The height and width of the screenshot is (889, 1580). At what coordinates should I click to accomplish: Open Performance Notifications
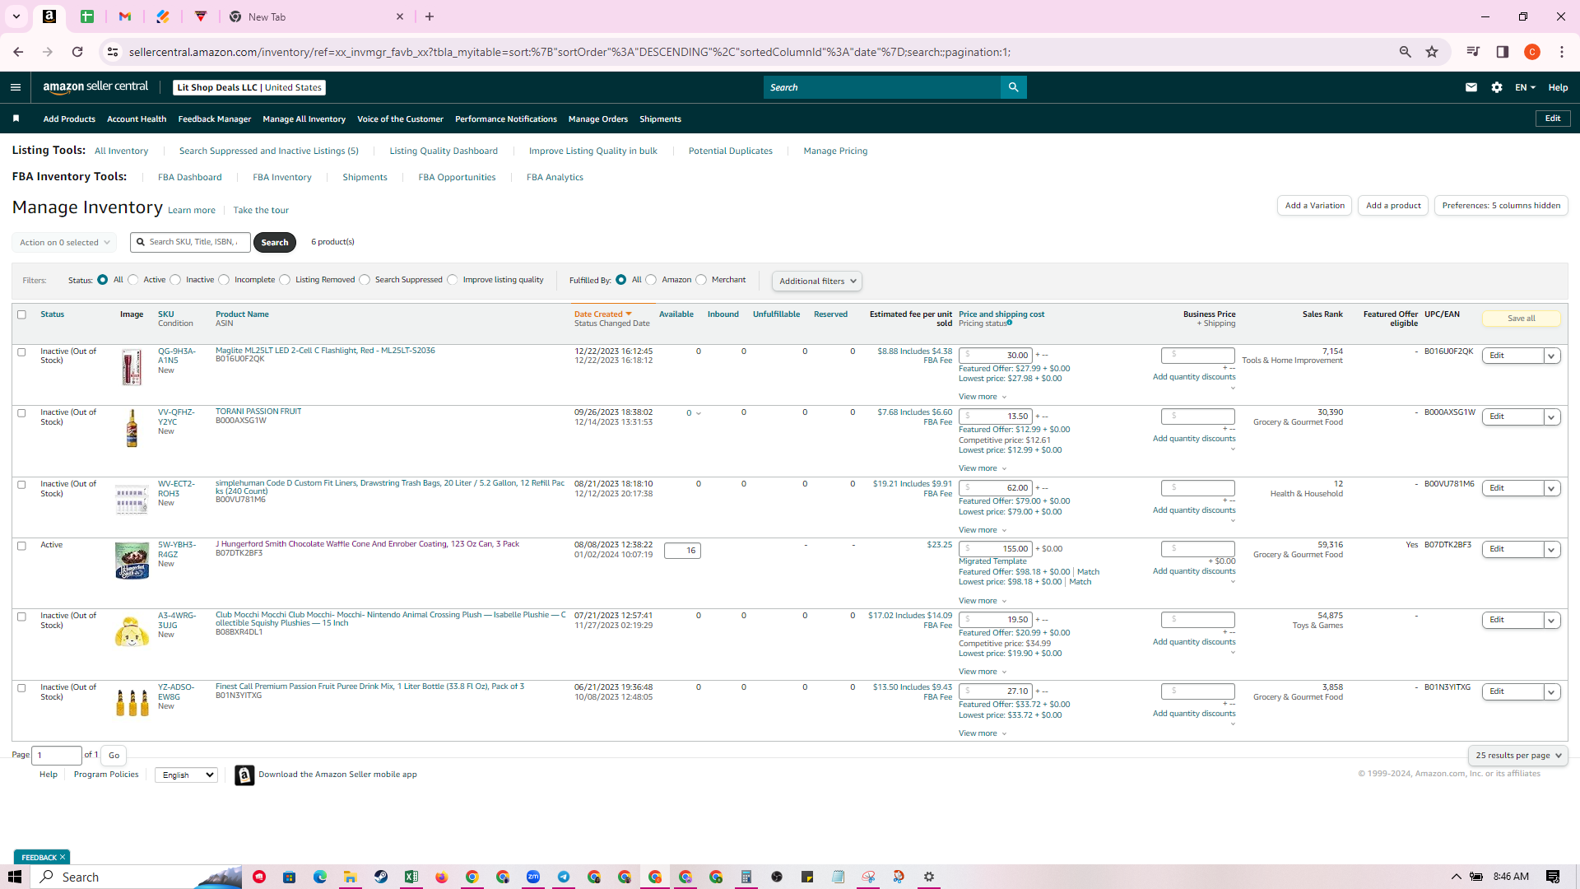pyautogui.click(x=506, y=119)
